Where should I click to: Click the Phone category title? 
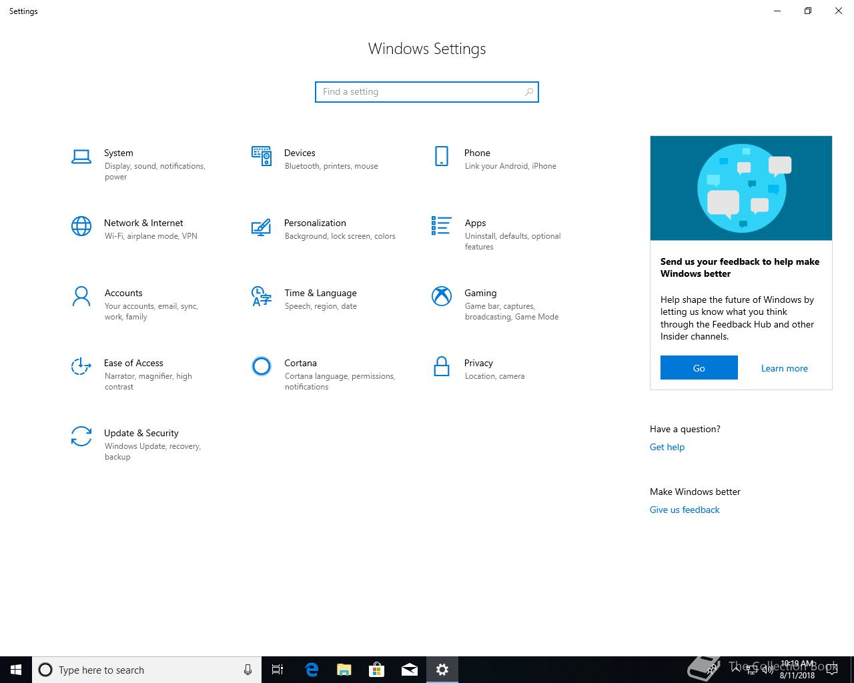(x=477, y=153)
